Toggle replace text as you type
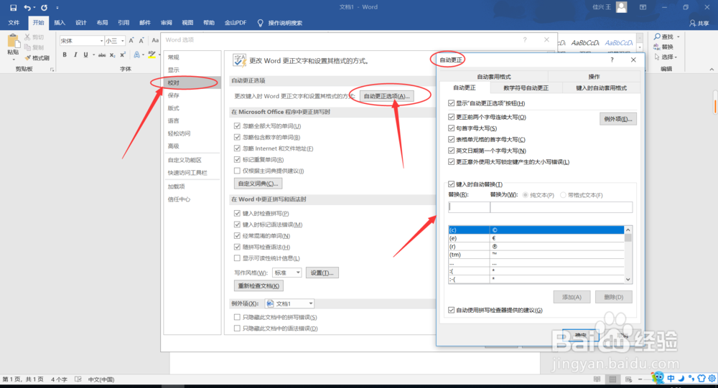This screenshot has width=718, height=388. coord(451,184)
